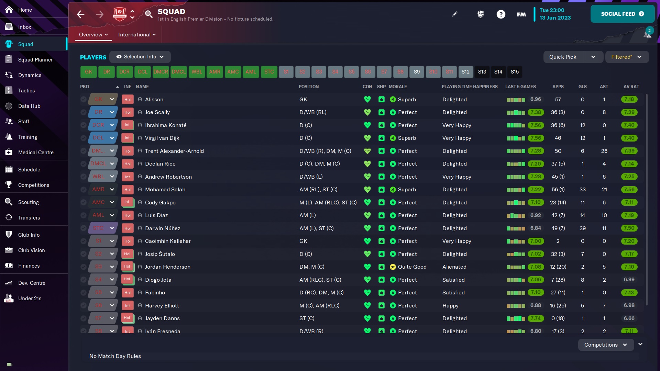This screenshot has height=371, width=660.
Task: Click the Quick Pick button
Action: (x=563, y=57)
